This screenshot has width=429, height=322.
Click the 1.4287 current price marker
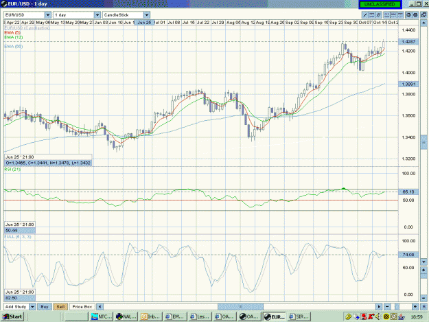[x=408, y=42]
